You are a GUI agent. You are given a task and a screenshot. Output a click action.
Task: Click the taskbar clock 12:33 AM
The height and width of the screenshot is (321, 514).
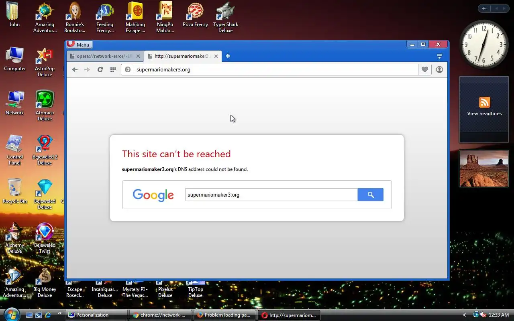point(499,315)
